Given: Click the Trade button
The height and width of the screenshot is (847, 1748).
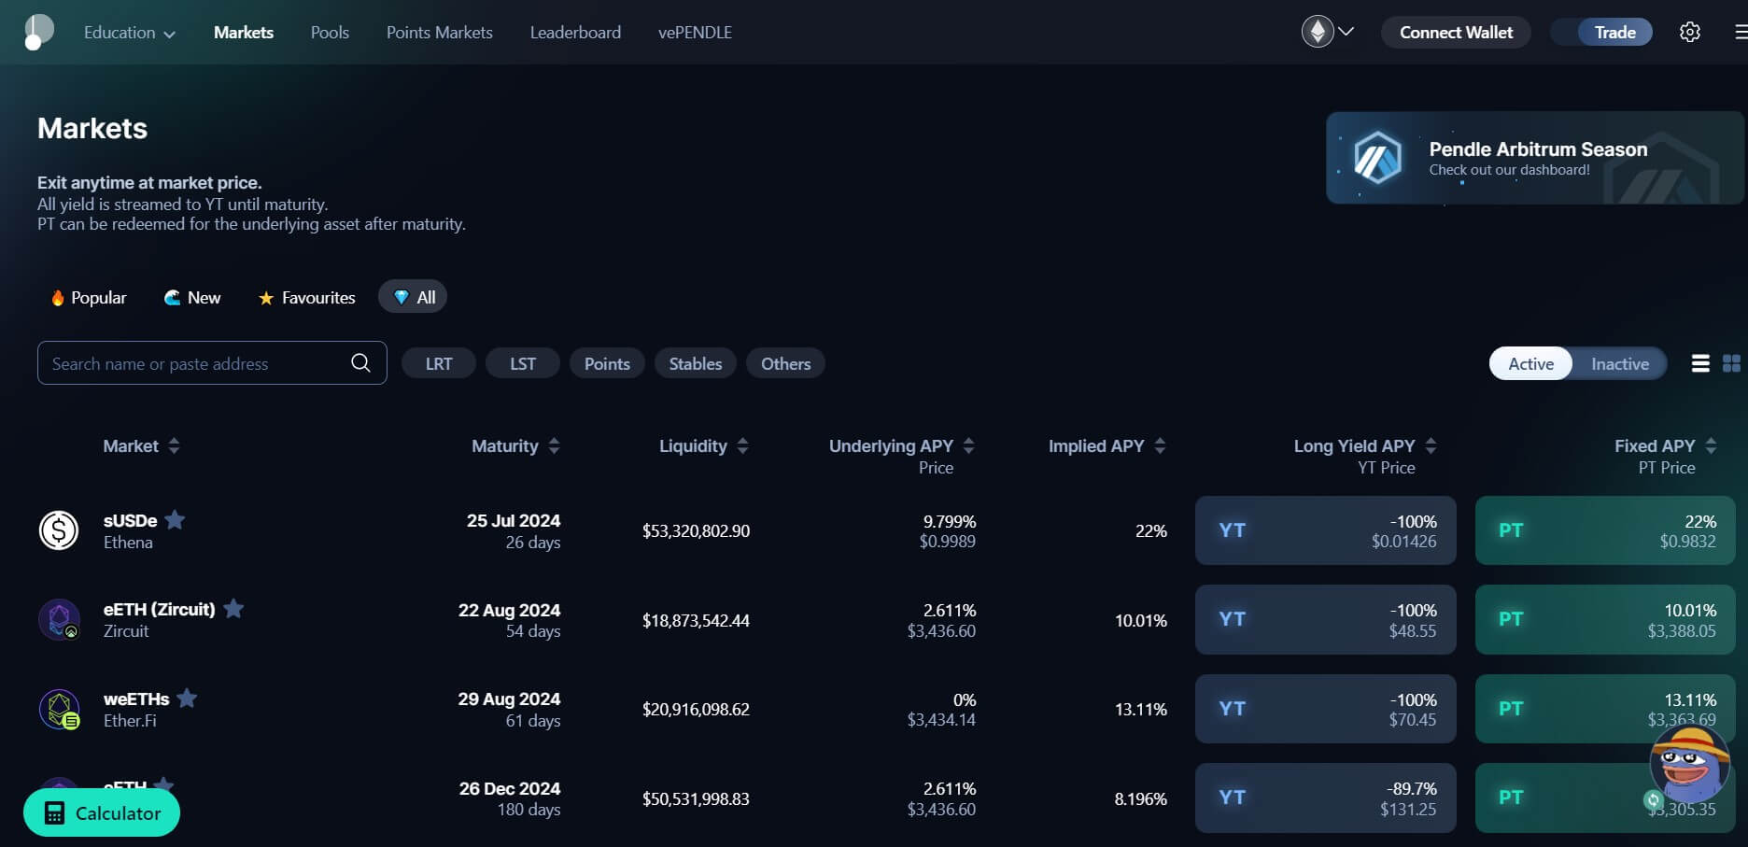Looking at the screenshot, I should (x=1614, y=32).
